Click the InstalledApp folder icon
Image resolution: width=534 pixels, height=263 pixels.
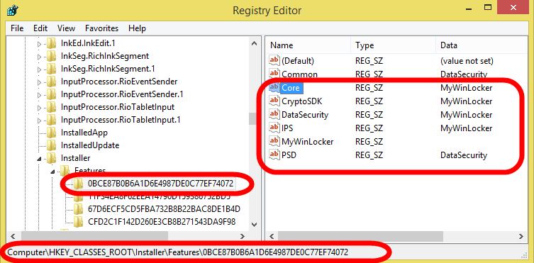(51, 133)
